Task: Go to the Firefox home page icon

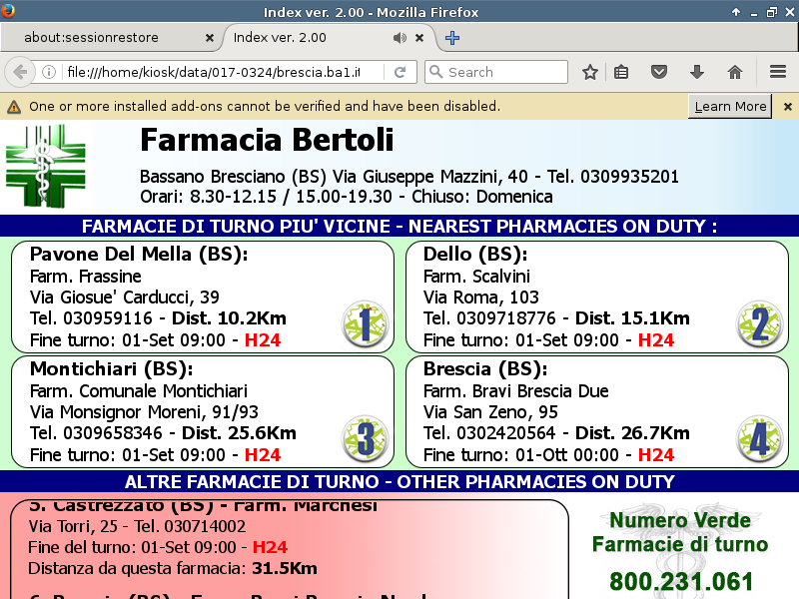Action: (x=735, y=72)
